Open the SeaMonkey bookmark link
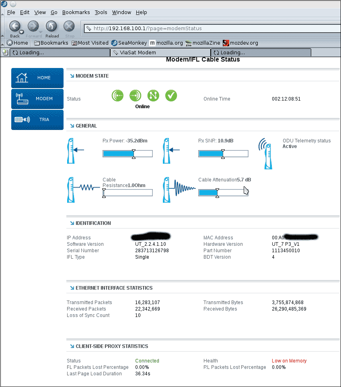 (129, 43)
